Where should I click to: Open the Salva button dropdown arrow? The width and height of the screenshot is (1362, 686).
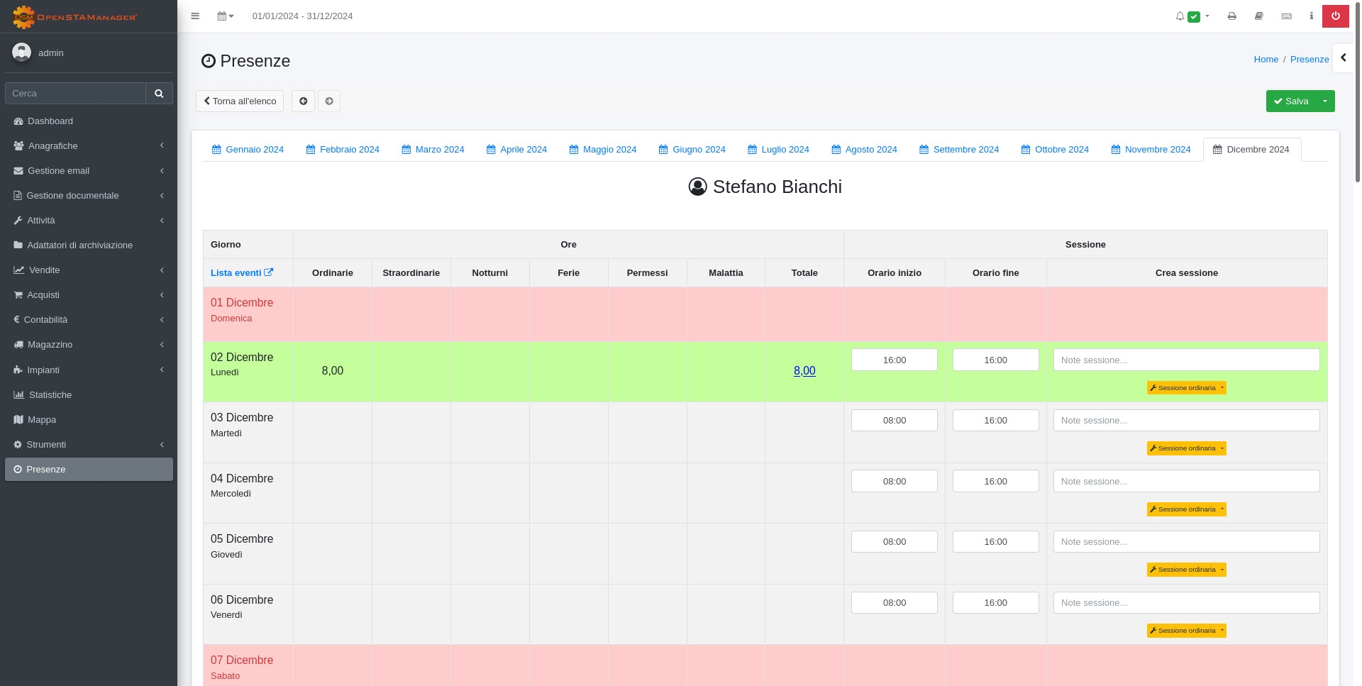(x=1324, y=101)
